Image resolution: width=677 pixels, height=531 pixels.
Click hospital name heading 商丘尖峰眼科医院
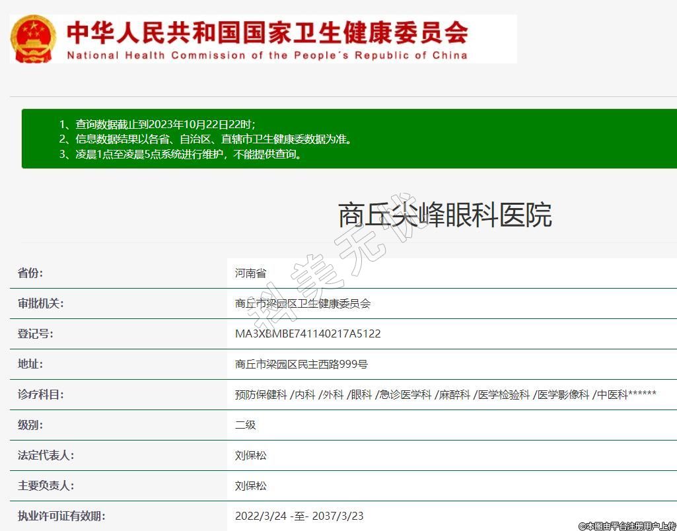pos(445,215)
